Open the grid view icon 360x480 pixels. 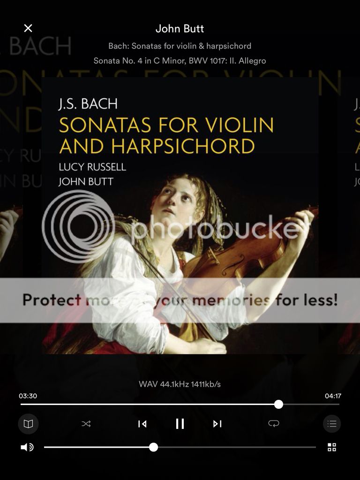tap(332, 447)
